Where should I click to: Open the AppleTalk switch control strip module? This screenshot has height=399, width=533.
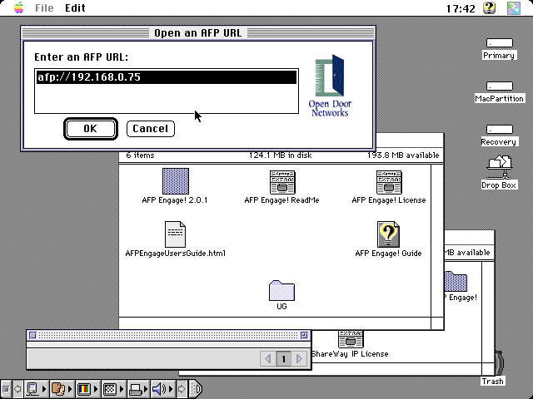[32, 389]
